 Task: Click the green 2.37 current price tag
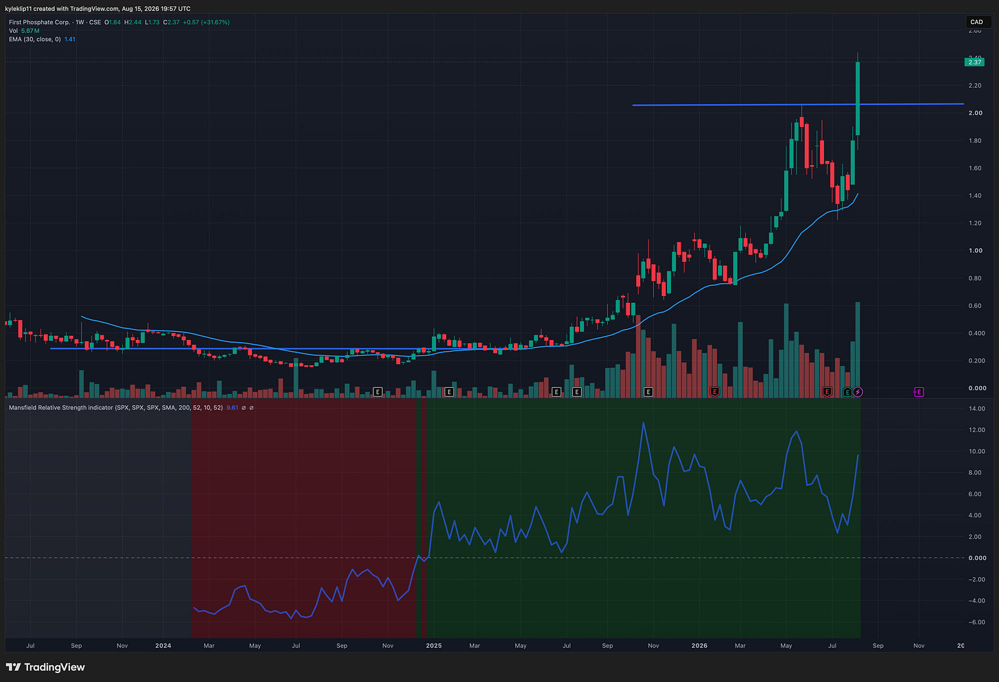(x=974, y=62)
